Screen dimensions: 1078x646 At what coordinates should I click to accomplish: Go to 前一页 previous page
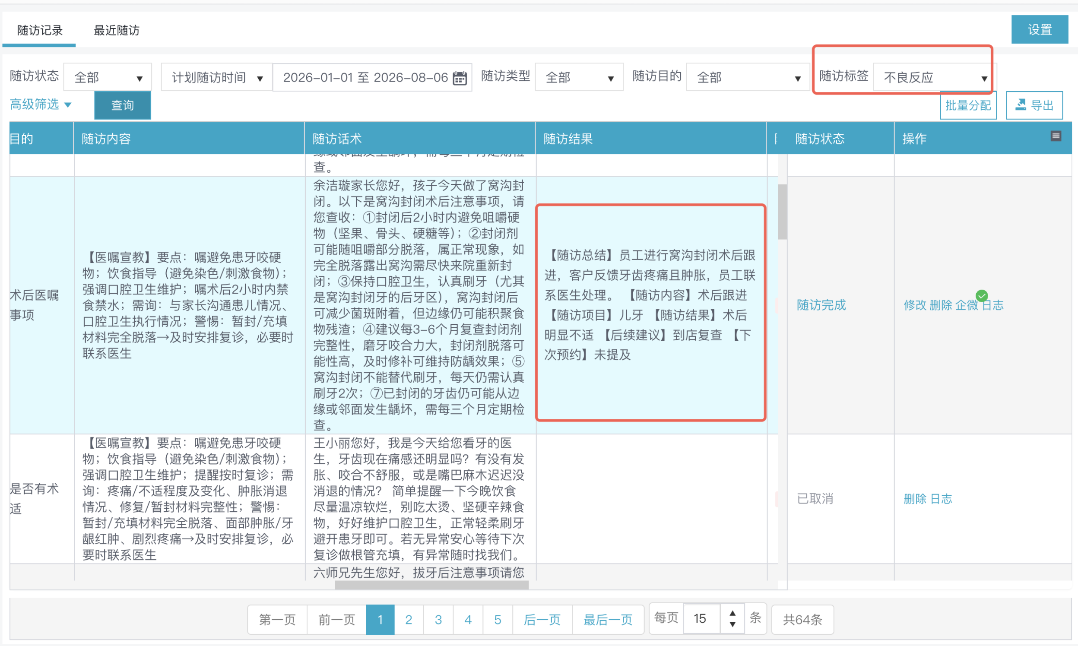click(336, 620)
